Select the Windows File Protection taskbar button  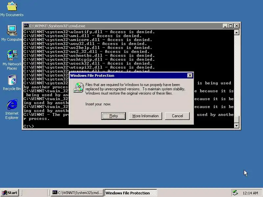click(x=131, y=193)
